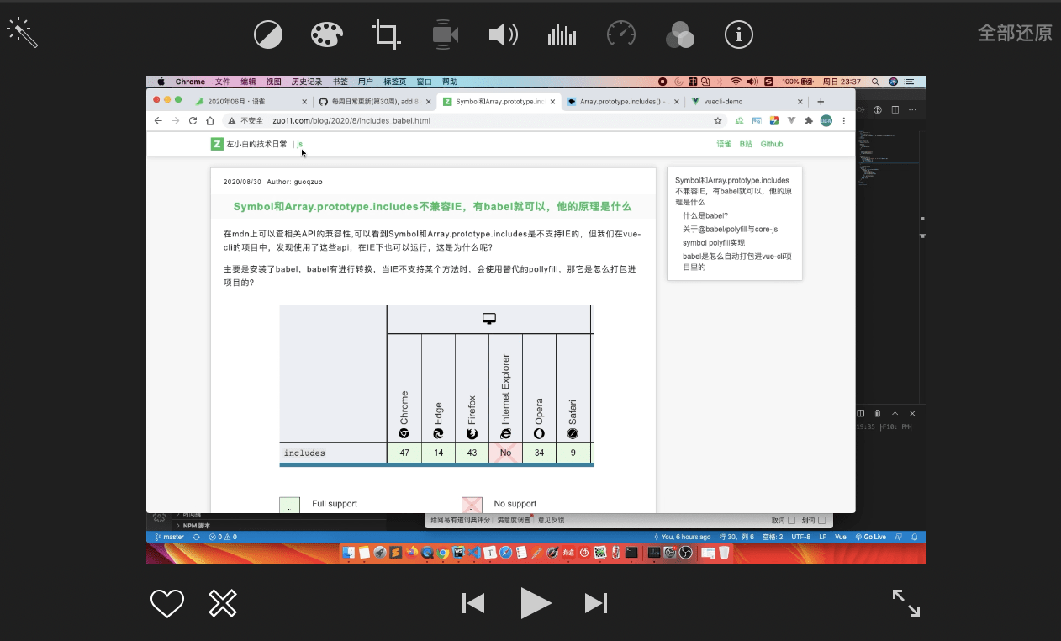Open the clip filter overlapping-circles tool
The width and height of the screenshot is (1061, 641).
pos(679,34)
